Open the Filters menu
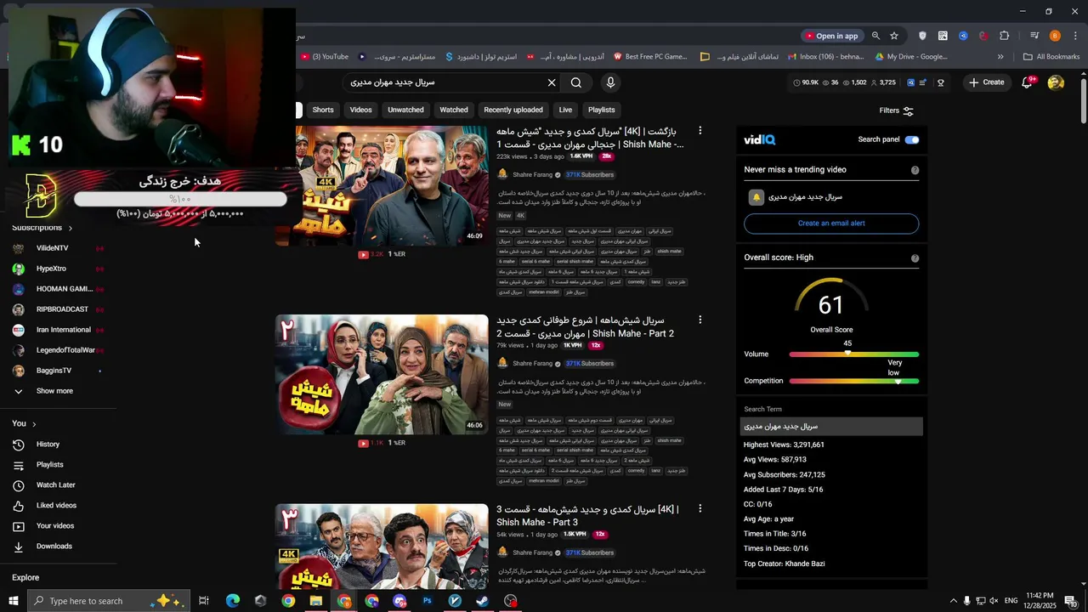Image resolution: width=1088 pixels, height=612 pixels. [897, 110]
